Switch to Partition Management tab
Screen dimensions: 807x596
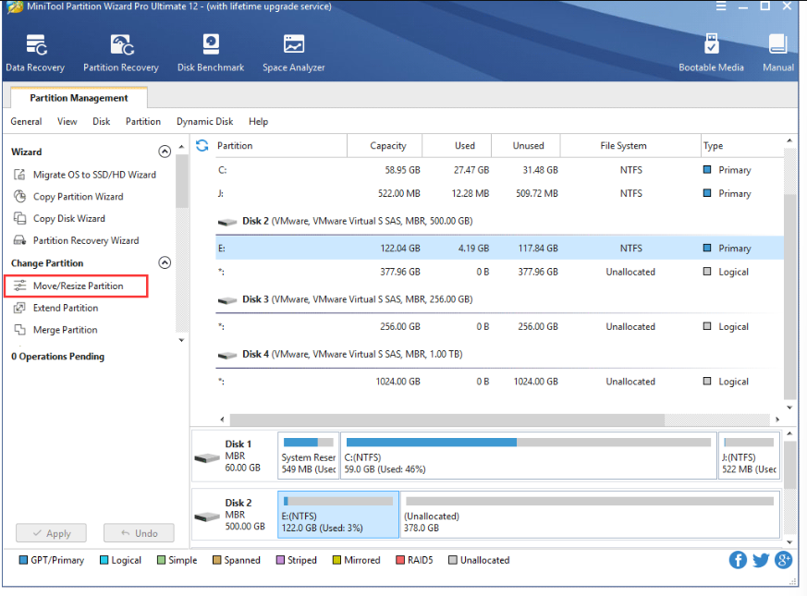coord(79,98)
